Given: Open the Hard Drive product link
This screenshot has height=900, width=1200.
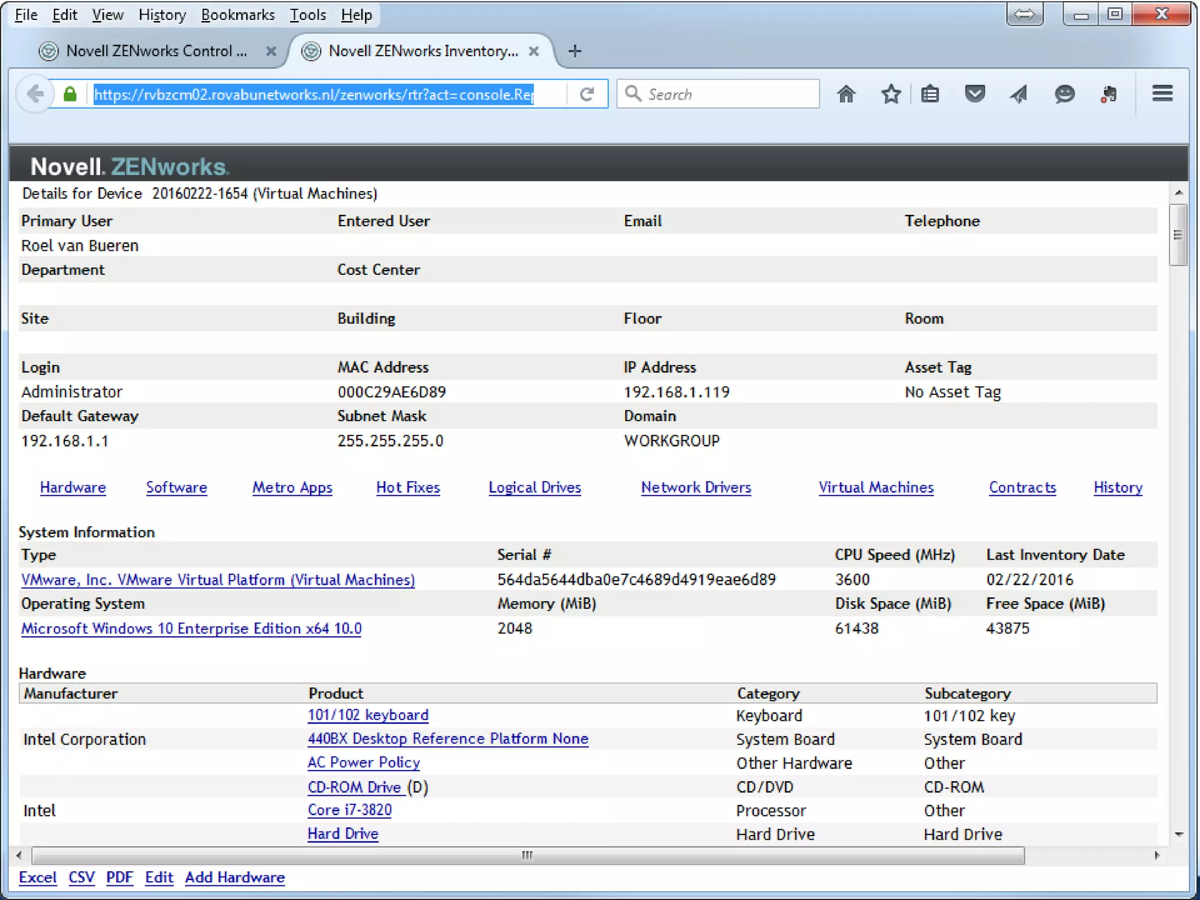Looking at the screenshot, I should coord(343,834).
